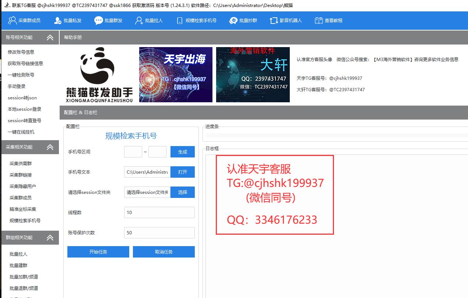Select the 批量群发 chat bubble icon

click(98, 21)
